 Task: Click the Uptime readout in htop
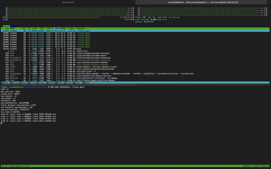144,22
